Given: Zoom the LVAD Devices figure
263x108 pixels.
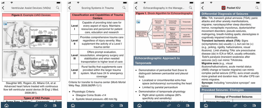Looking at the screenshot, I should pyautogui.click(x=5, y=23).
